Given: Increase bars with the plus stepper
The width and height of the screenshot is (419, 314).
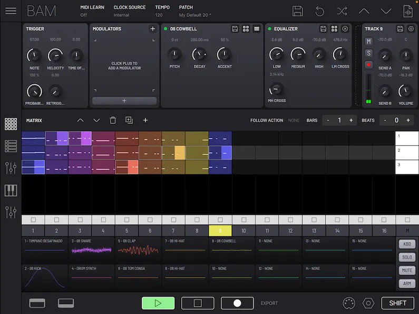Looking at the screenshot, I should [x=351, y=121].
